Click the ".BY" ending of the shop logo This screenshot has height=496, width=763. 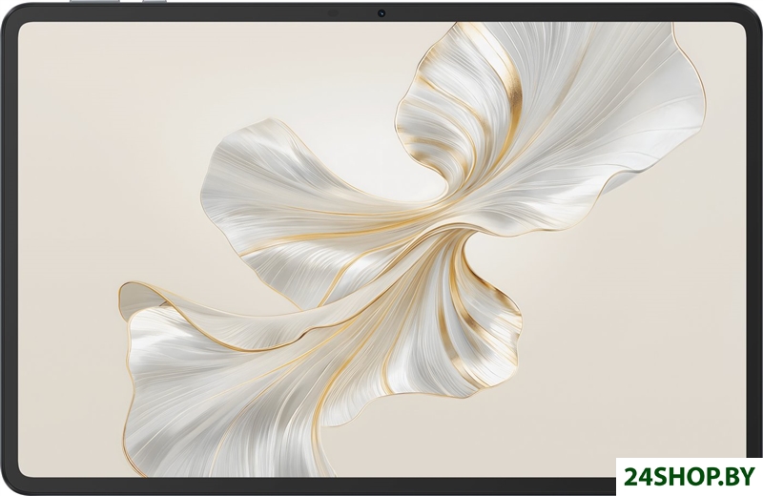pyautogui.click(x=734, y=475)
